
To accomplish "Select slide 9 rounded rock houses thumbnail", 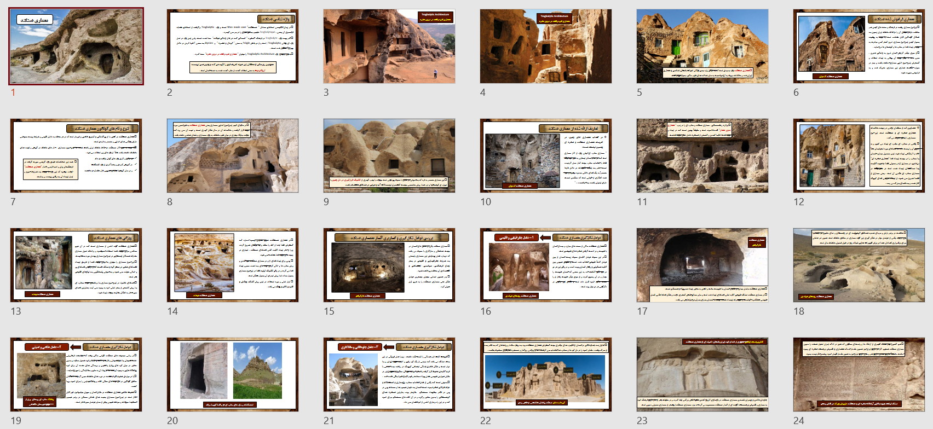I will (389, 155).
